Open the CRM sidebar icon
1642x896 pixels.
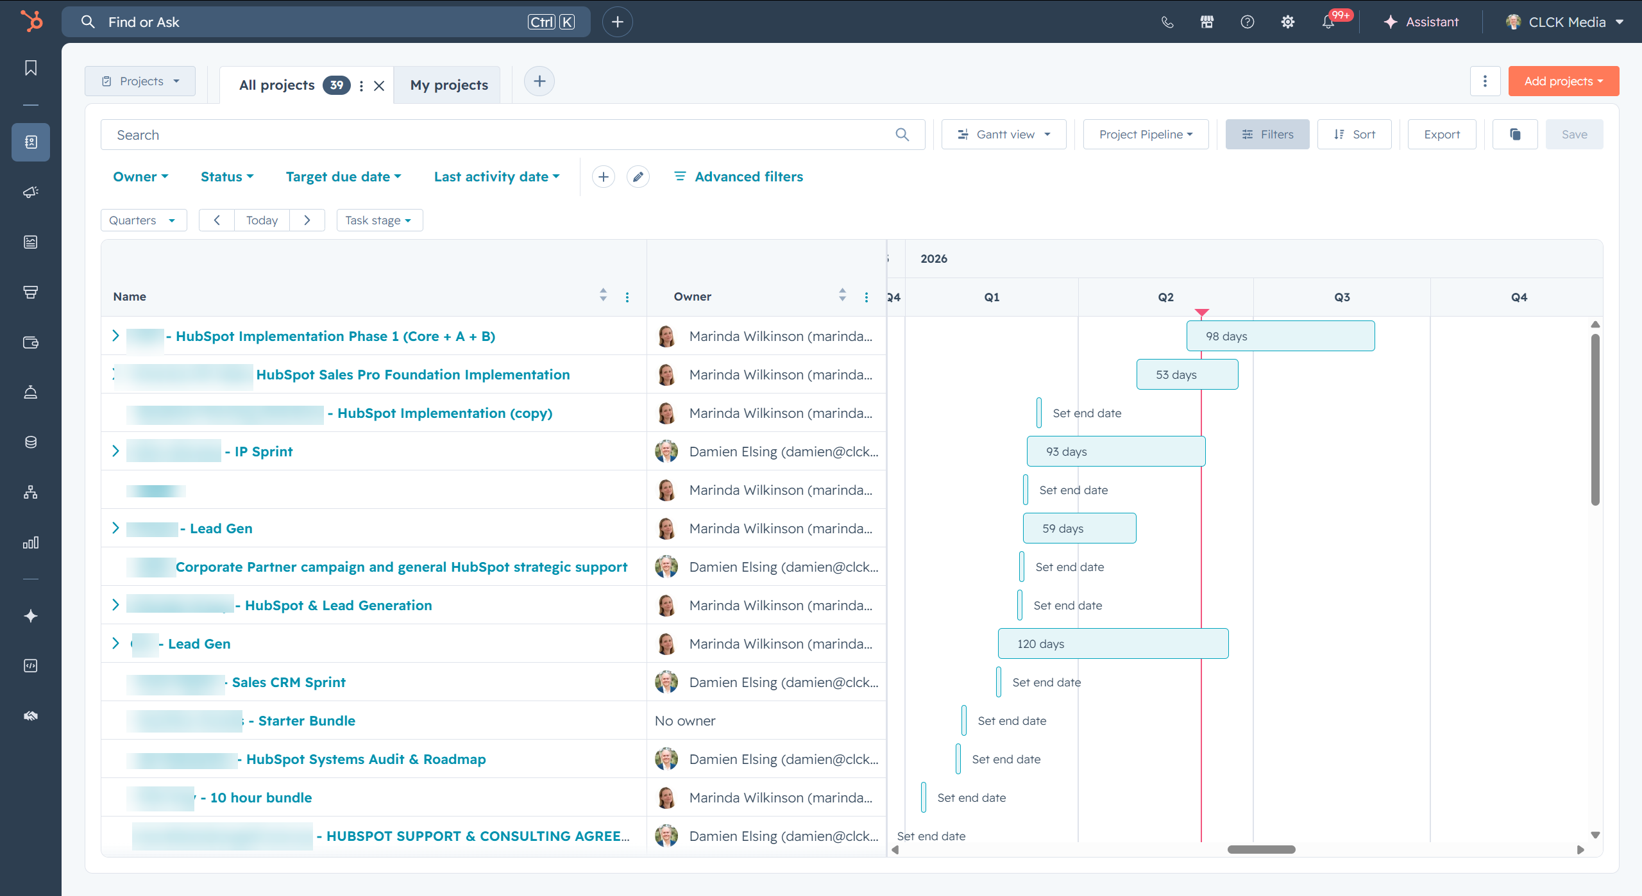(31, 142)
